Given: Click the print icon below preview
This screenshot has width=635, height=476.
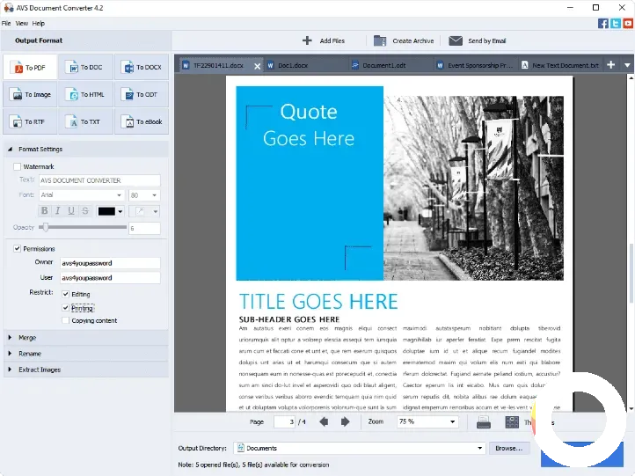Looking at the screenshot, I should pos(484,422).
